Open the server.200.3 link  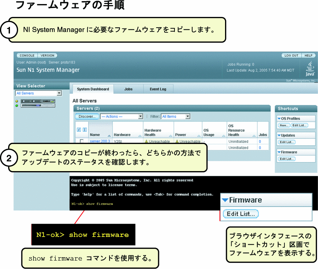point(100,141)
